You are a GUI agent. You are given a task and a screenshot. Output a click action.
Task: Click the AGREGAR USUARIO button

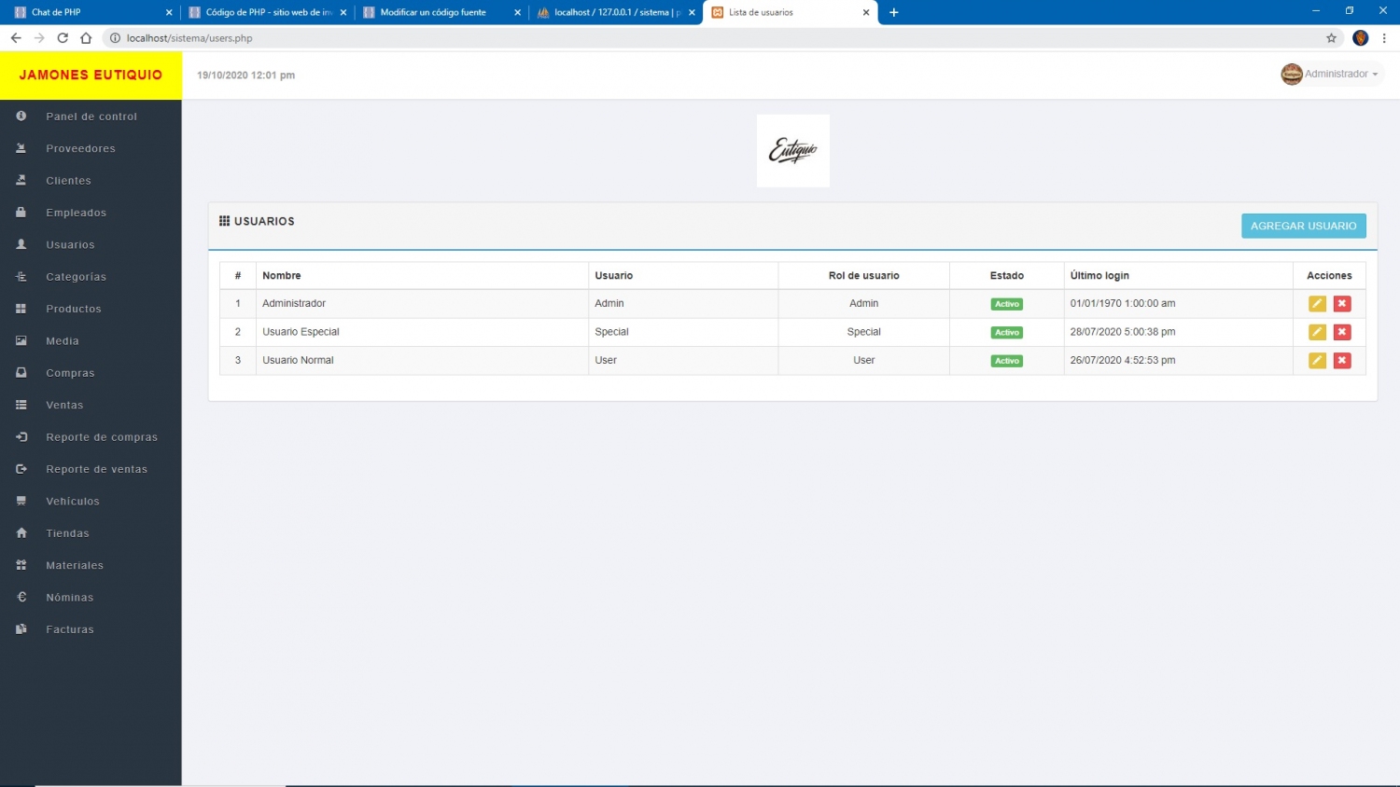click(1303, 226)
